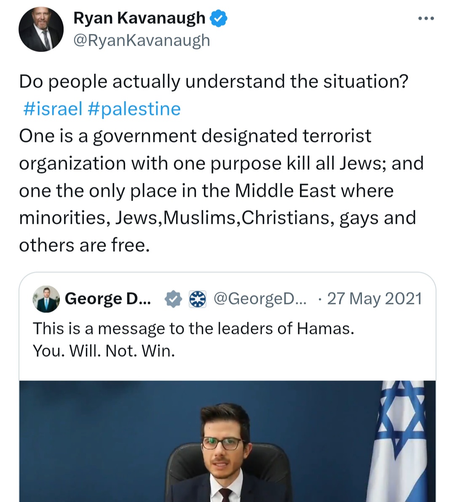
Task: Open the quoted author name George D...
Action: [108, 298]
